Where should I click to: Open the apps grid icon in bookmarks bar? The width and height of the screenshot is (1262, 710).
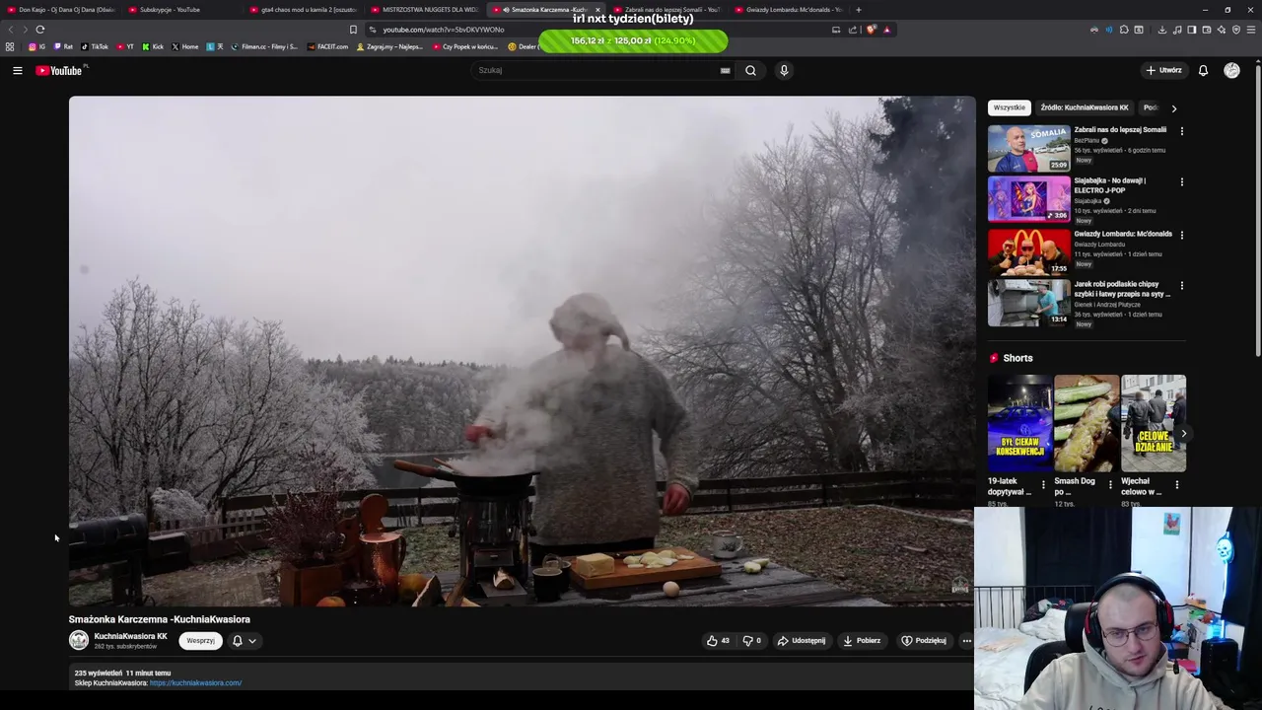tap(10, 46)
